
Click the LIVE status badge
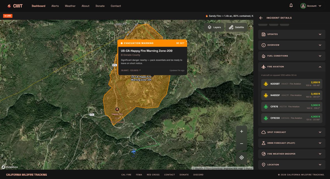click(8, 16)
